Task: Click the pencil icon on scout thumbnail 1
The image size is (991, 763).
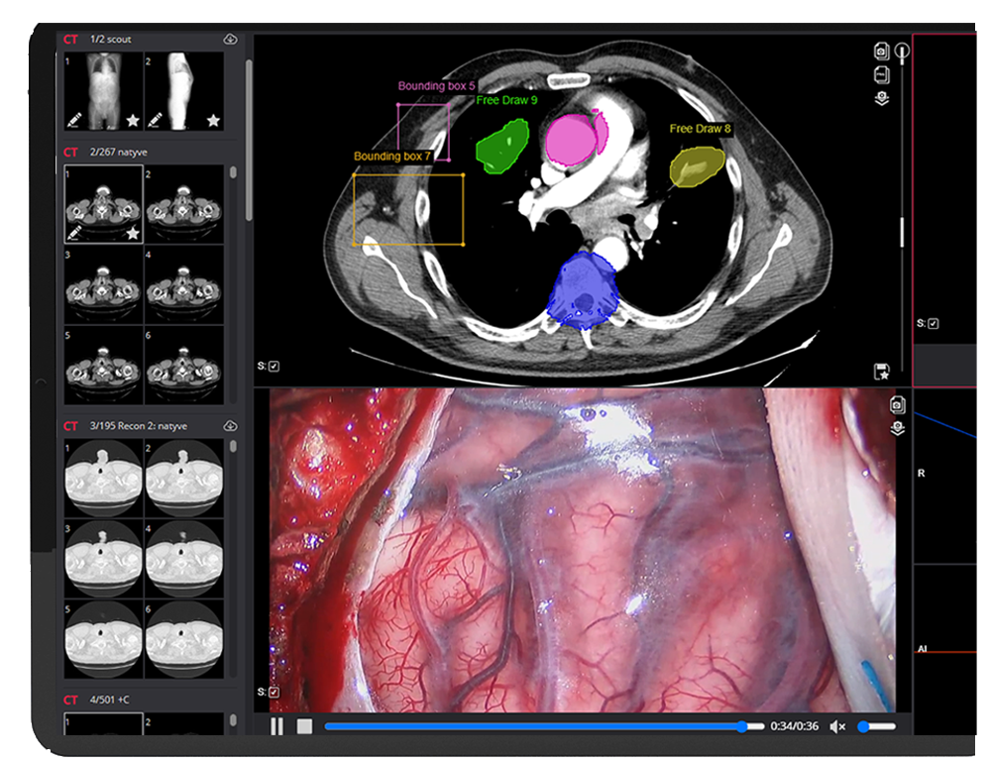Action: 74,120
